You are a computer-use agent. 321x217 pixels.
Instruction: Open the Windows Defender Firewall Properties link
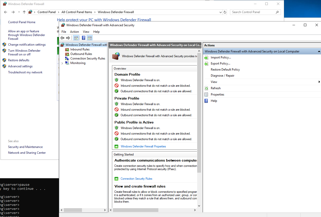tap(143, 146)
